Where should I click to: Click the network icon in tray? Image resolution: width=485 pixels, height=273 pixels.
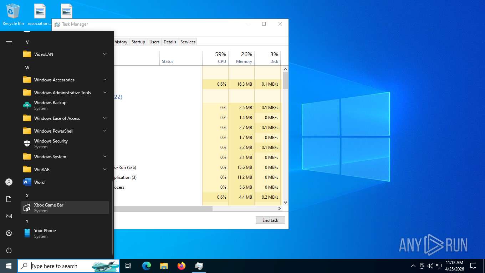point(439,266)
